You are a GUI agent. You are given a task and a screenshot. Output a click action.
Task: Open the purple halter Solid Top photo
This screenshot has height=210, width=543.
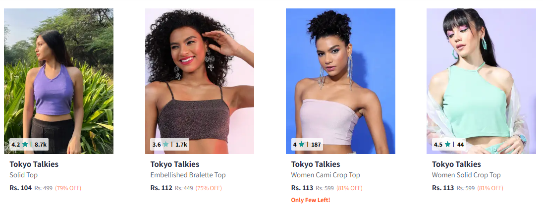tap(58, 81)
